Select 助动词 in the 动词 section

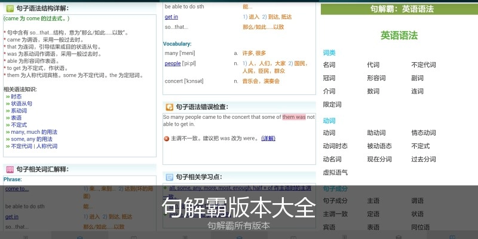point(376,133)
